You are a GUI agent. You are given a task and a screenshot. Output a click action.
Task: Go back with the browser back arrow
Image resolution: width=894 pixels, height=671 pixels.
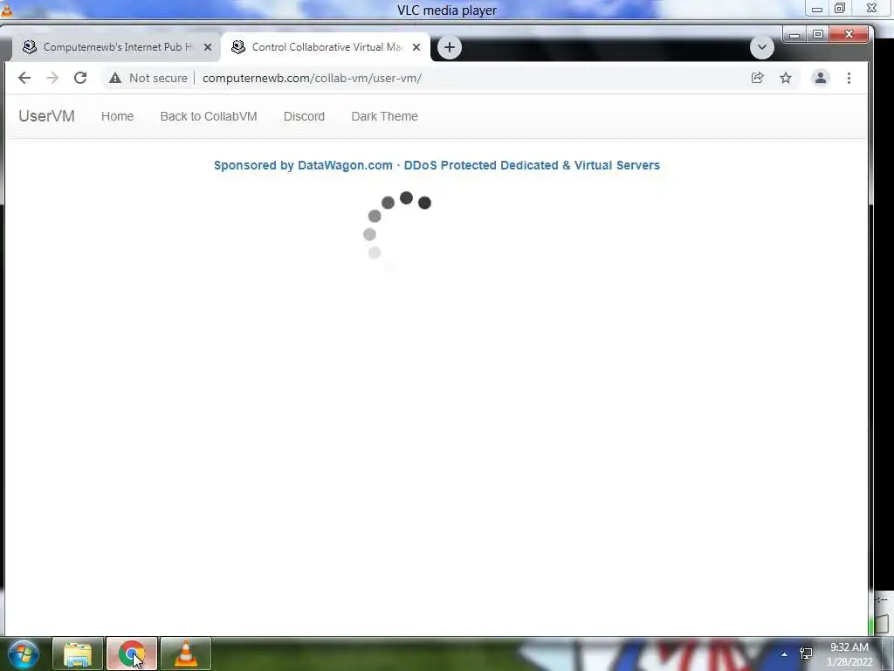pos(24,78)
